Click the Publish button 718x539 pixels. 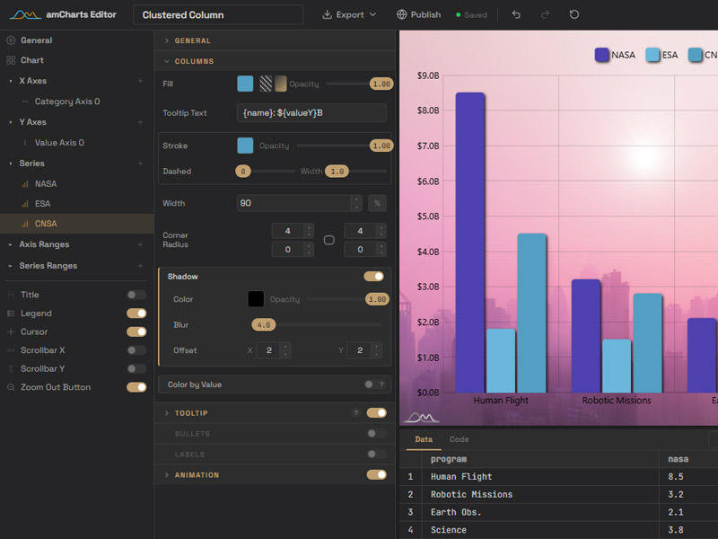click(418, 14)
